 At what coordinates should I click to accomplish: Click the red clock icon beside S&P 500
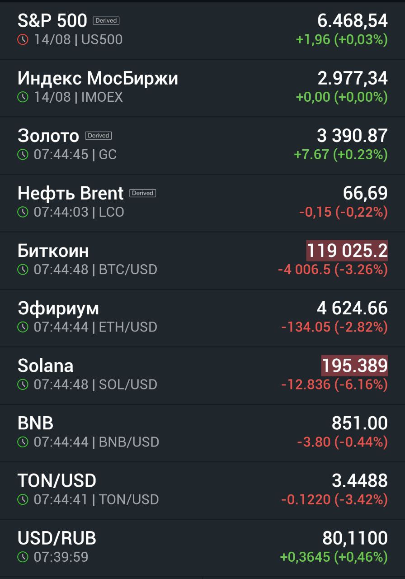pyautogui.click(x=23, y=40)
